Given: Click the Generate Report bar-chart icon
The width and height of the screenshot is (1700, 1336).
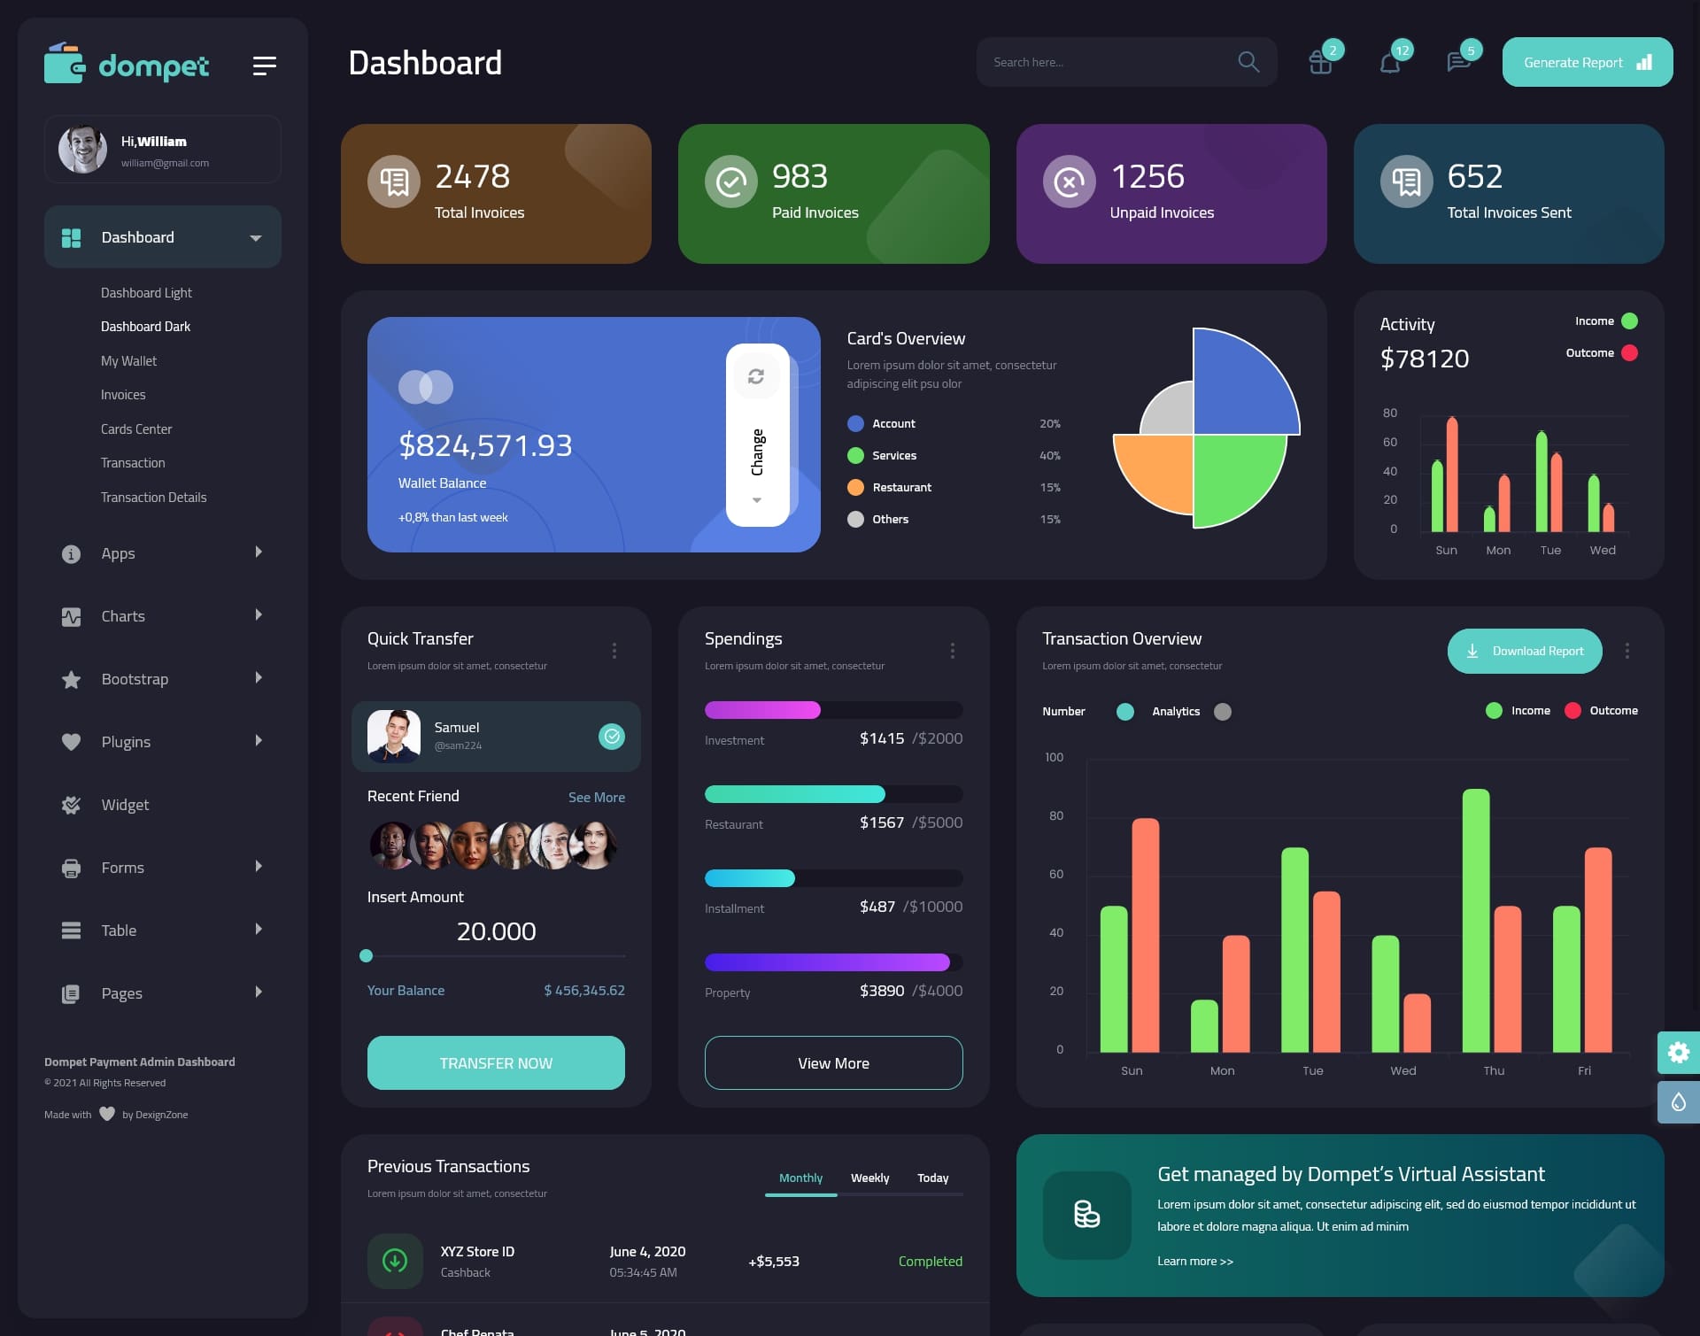Looking at the screenshot, I should click(1643, 62).
